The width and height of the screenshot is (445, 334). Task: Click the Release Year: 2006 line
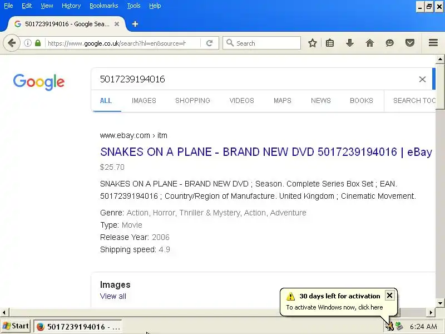(x=135, y=237)
